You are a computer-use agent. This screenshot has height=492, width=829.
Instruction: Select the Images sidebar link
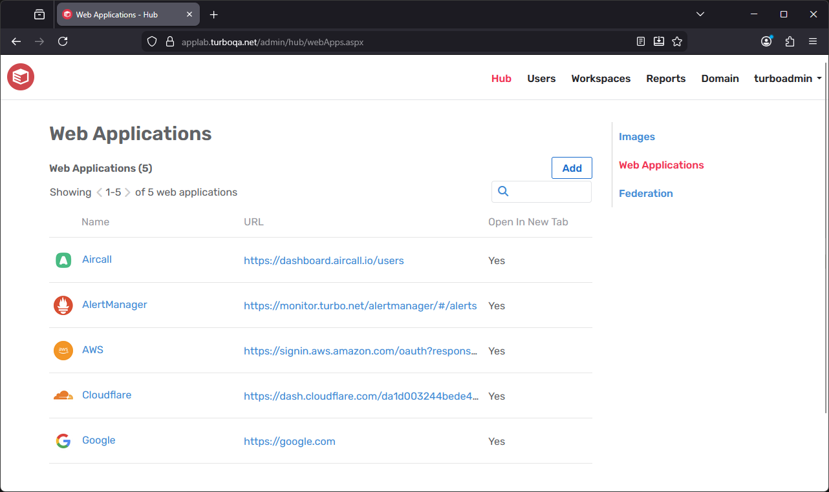[637, 136]
